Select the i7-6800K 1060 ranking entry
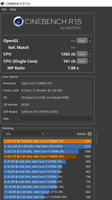Screen dimensions: 112x200 (x=47, y=156)
